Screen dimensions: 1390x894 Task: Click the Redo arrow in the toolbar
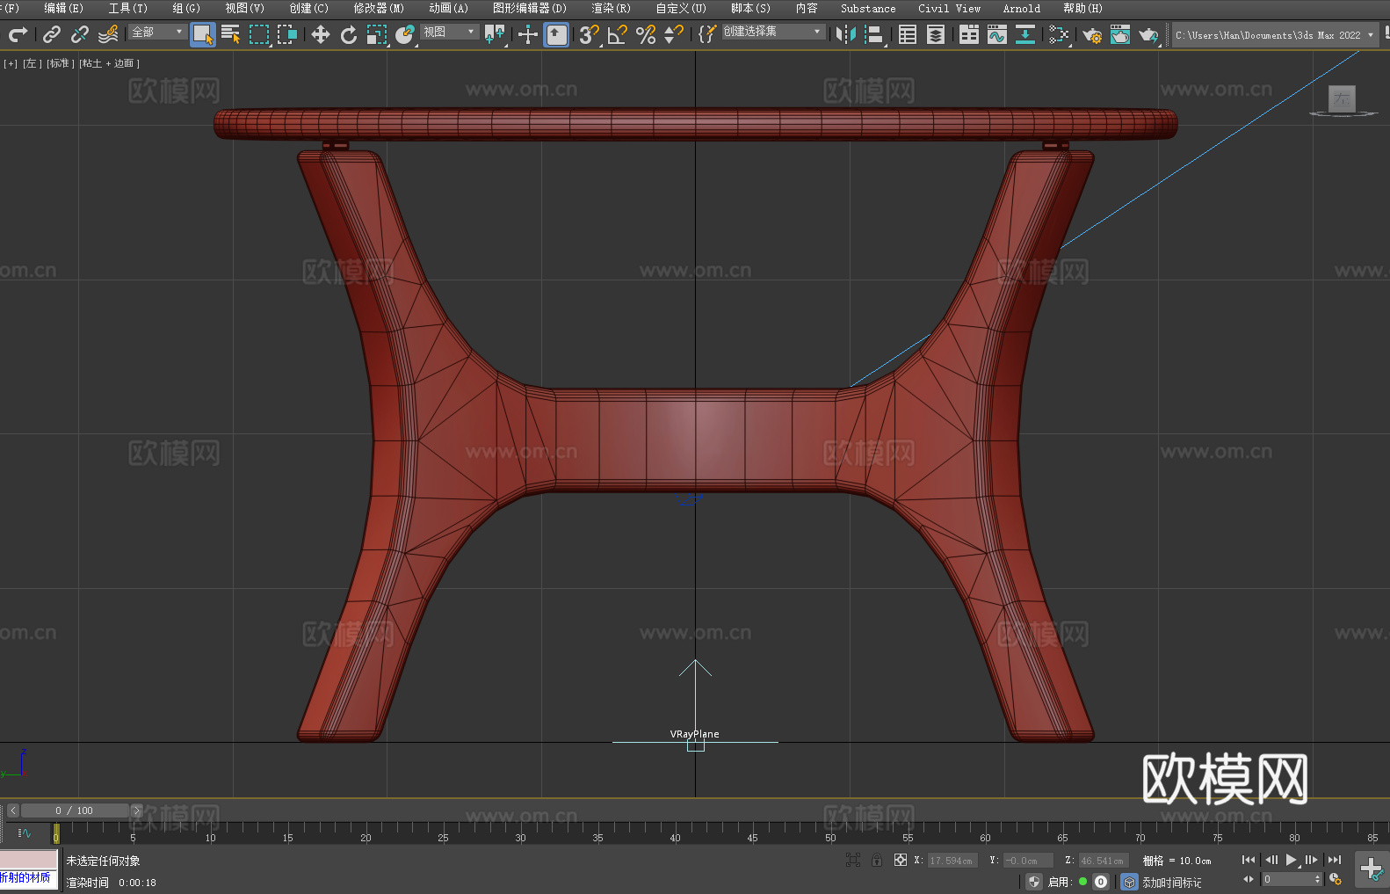coord(18,34)
